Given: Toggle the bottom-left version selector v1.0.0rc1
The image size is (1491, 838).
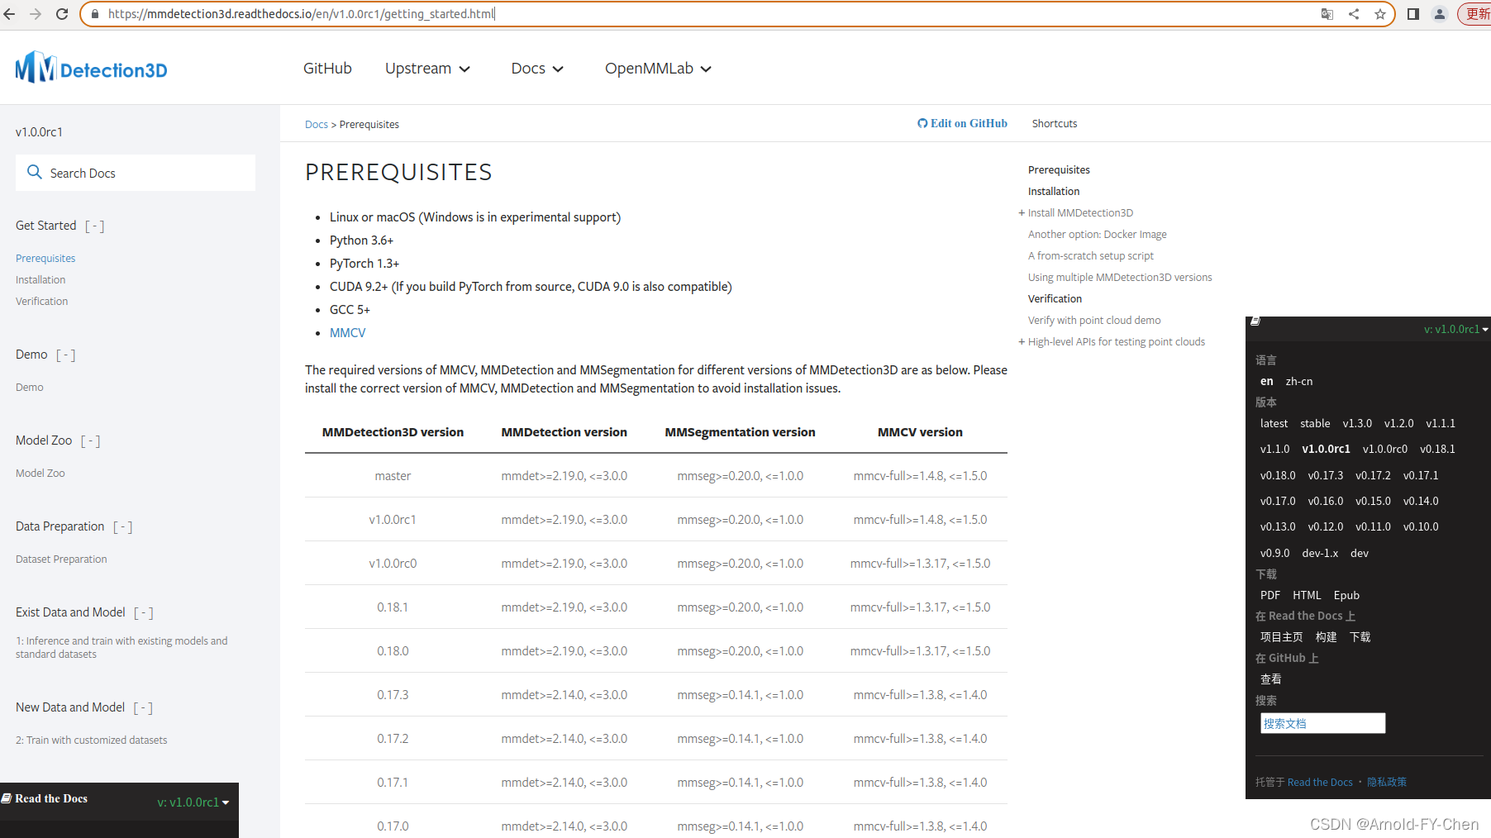Looking at the screenshot, I should pyautogui.click(x=193, y=802).
